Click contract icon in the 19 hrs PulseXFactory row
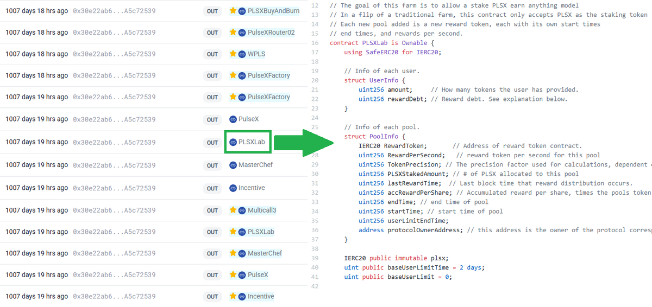The width and height of the screenshot is (652, 307). [x=242, y=97]
